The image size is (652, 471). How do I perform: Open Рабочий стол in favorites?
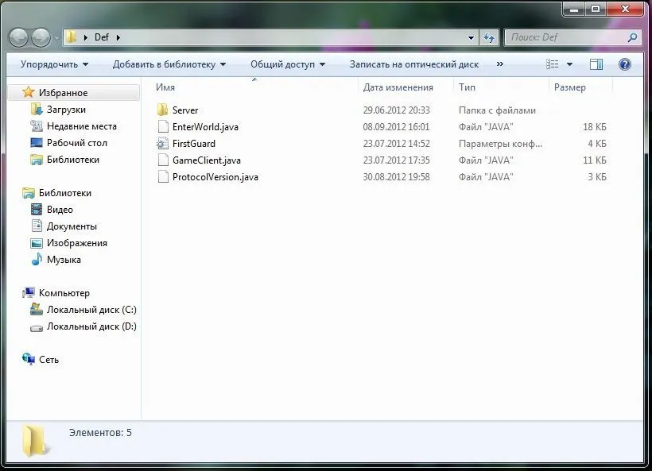[77, 143]
